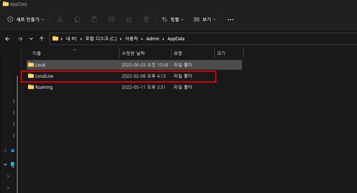Sort by the 이름 column header
This screenshot has width=357, height=193.
click(x=37, y=53)
